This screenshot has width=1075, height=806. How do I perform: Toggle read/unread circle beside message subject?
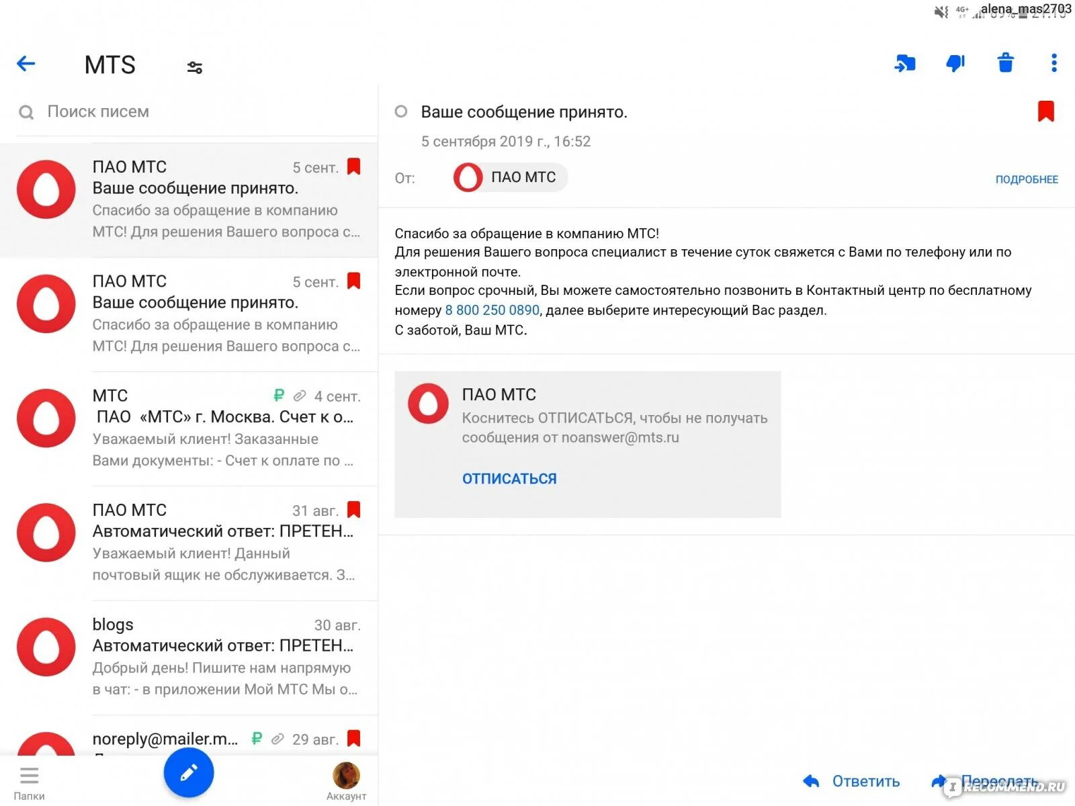pyautogui.click(x=401, y=111)
